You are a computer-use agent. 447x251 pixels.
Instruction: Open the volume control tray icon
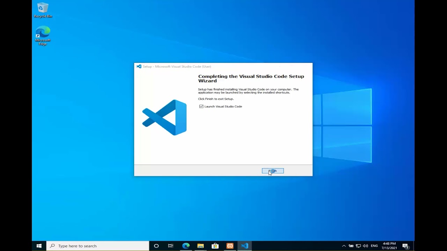pos(365,246)
